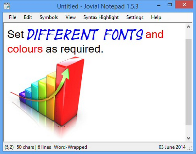Open the File menu
Image resolution: width=196 pixels, height=154 pixels.
(12, 17)
